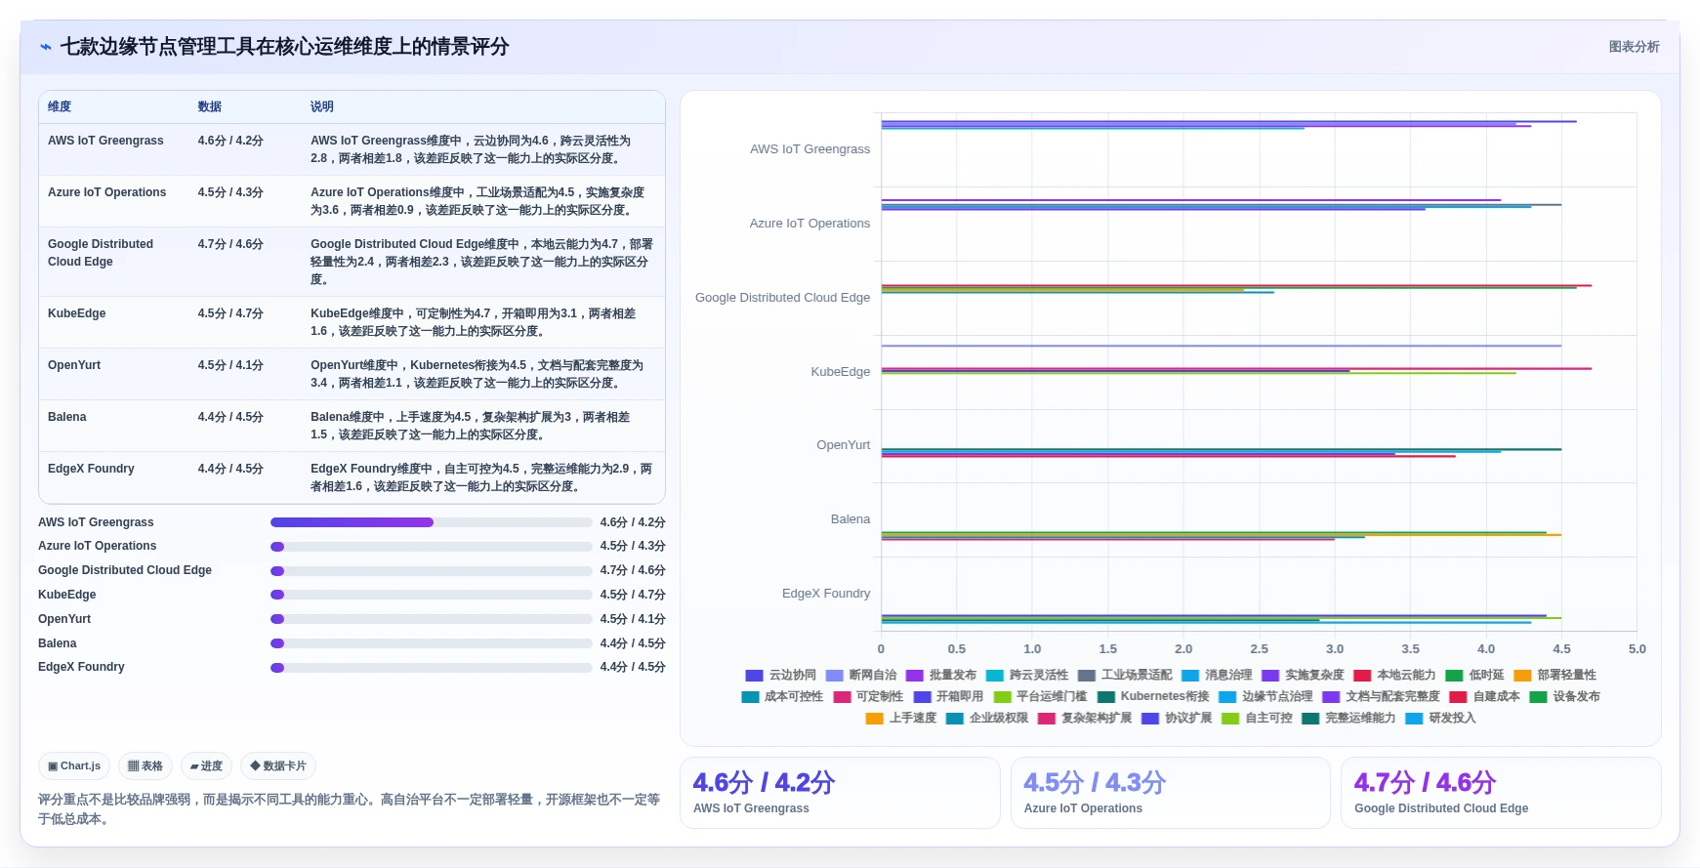Open the Chart.js chip
This screenshot has height=868, width=1700.
point(74,766)
